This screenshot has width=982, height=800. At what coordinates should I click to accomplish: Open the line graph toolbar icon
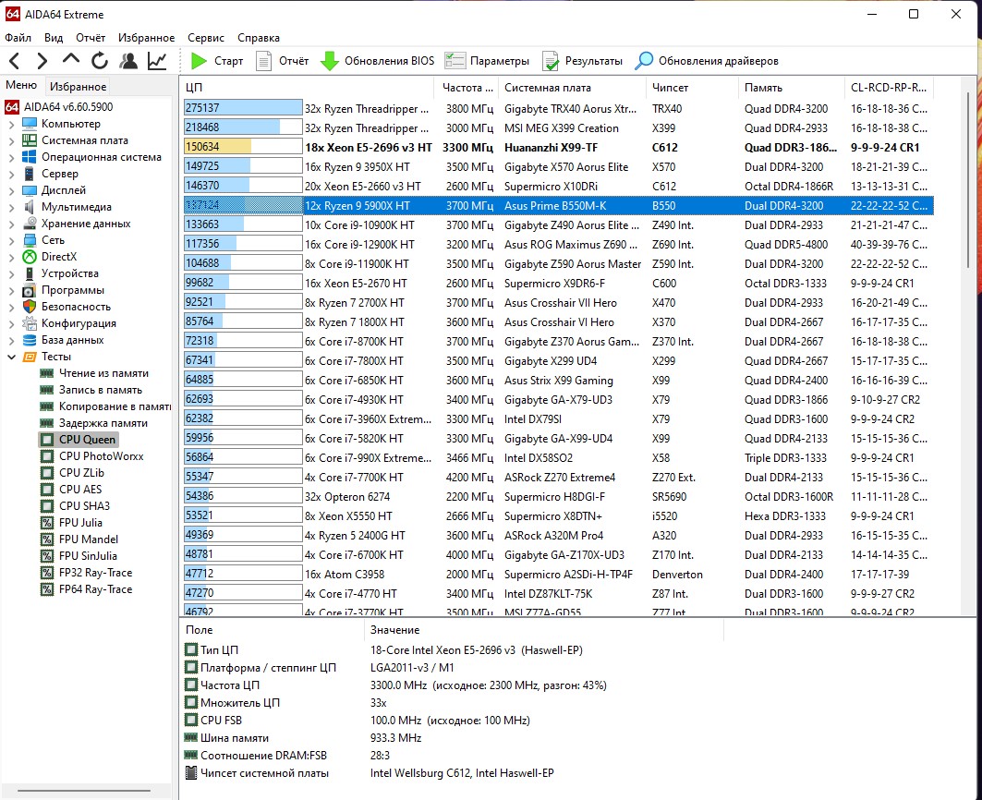pos(156,61)
